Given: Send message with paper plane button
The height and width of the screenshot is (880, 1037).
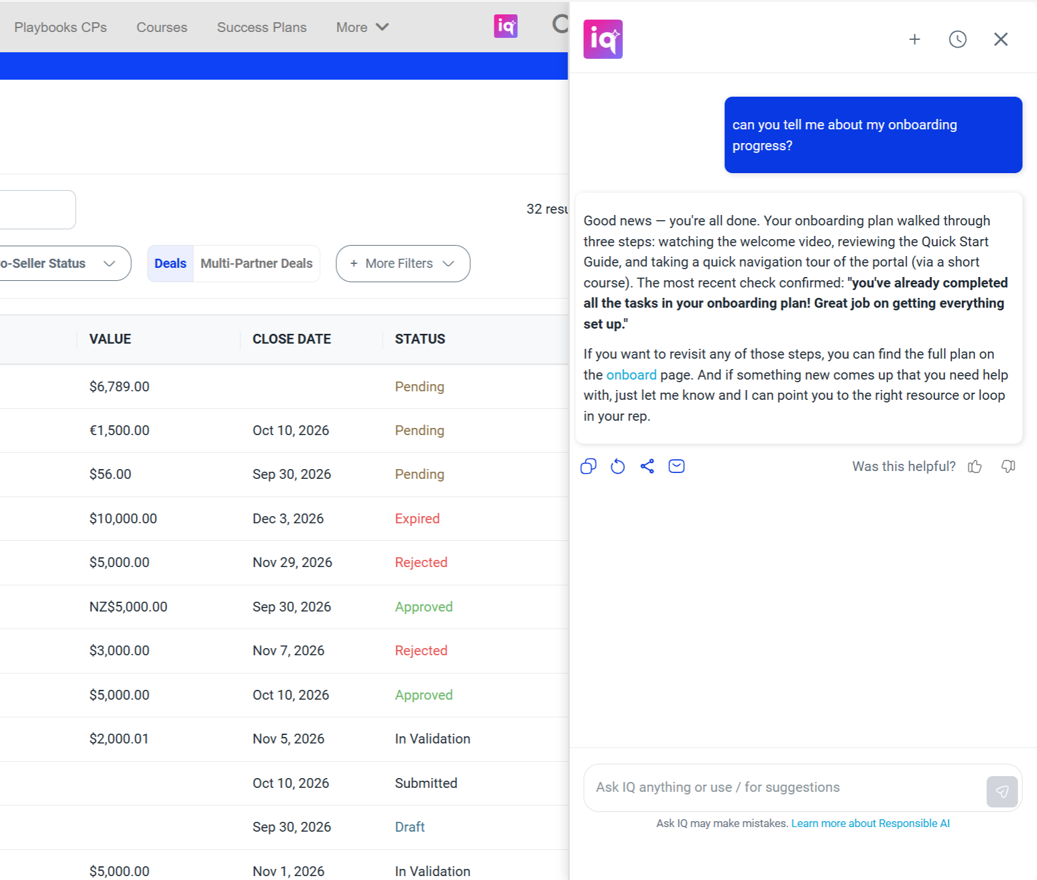Looking at the screenshot, I should 1002,792.
